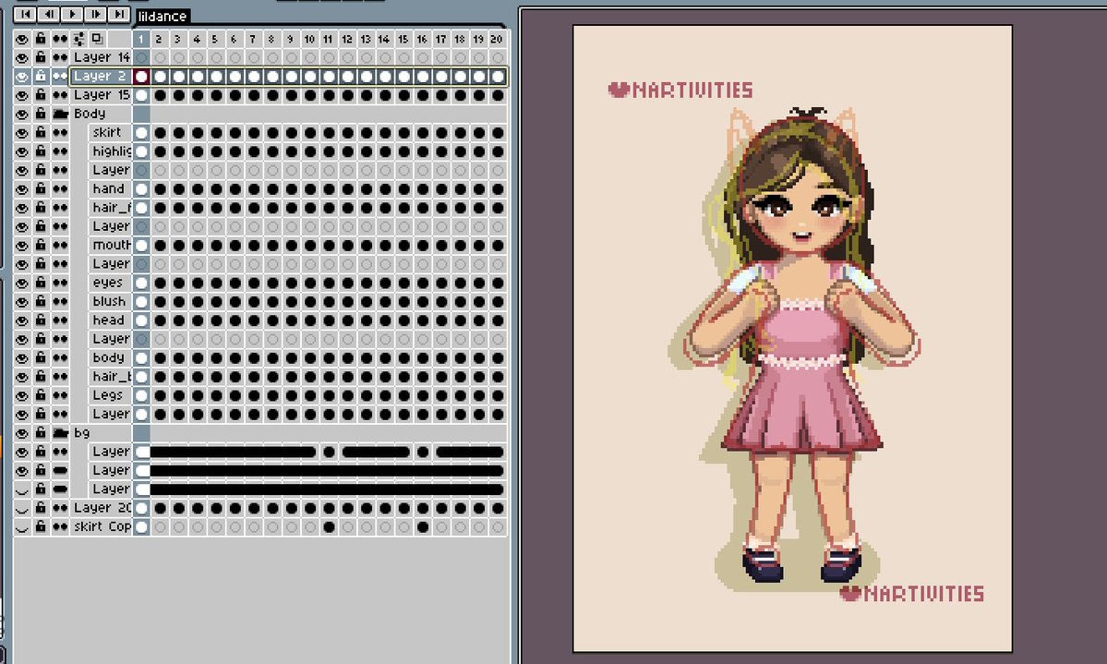Toggle lock for all layers in header
This screenshot has width=1107, height=664.
pyautogui.click(x=41, y=39)
